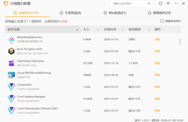Click the 348KB size value
The height and width of the screenshot is (122, 188).
coord(87,75)
